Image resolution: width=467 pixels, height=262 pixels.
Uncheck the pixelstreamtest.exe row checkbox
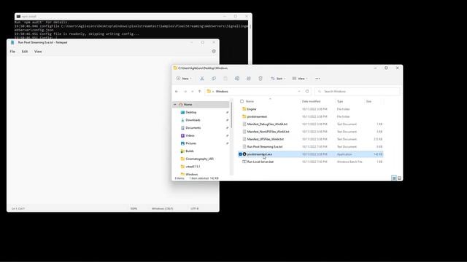point(240,154)
